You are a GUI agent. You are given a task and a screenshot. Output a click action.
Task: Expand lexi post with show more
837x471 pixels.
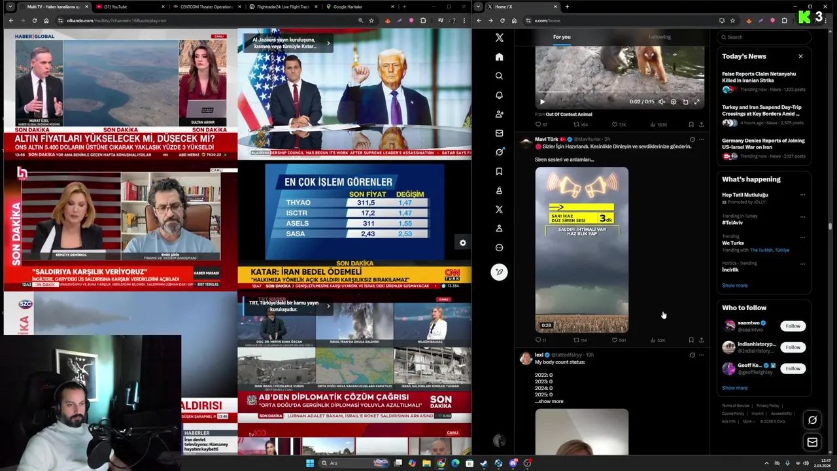[x=550, y=402]
